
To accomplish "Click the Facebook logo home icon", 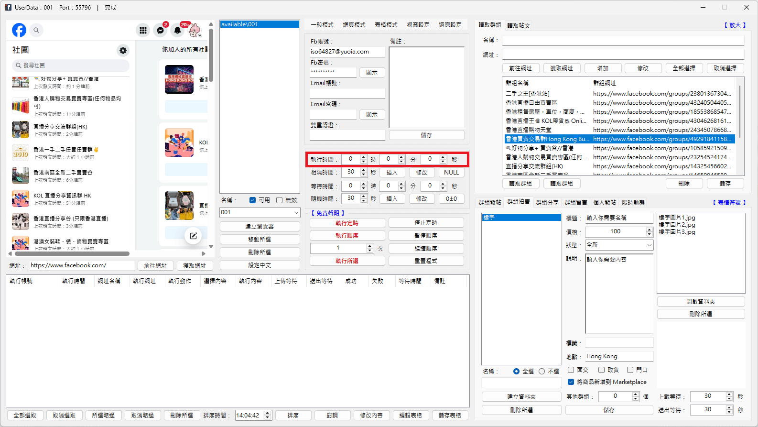I will (x=19, y=30).
